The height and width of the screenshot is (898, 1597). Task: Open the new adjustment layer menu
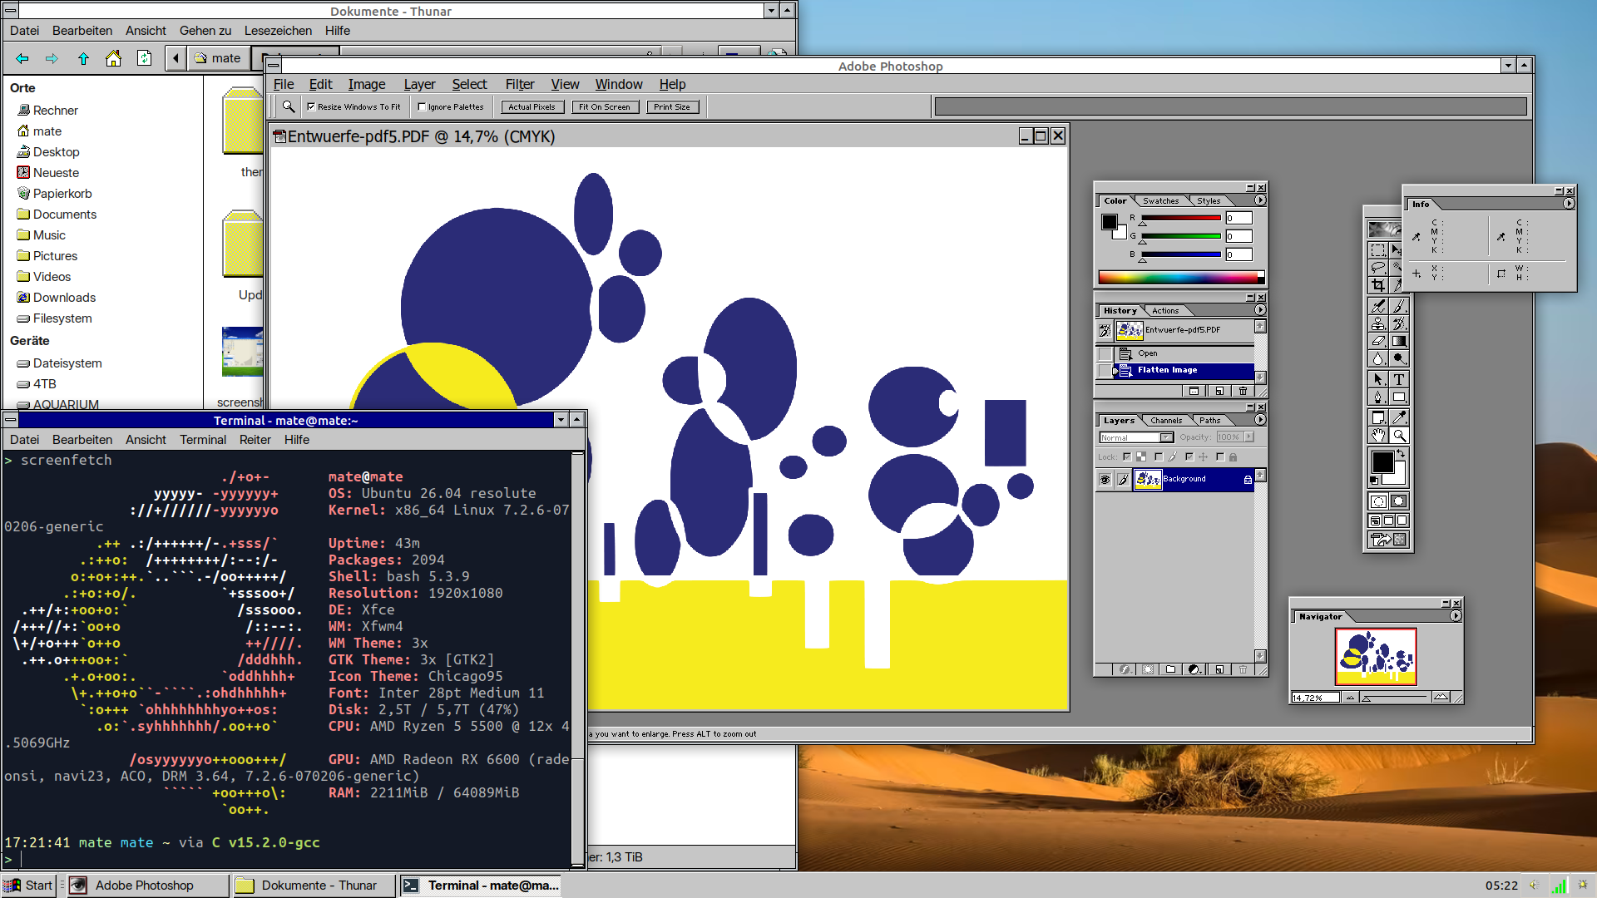(x=1195, y=669)
